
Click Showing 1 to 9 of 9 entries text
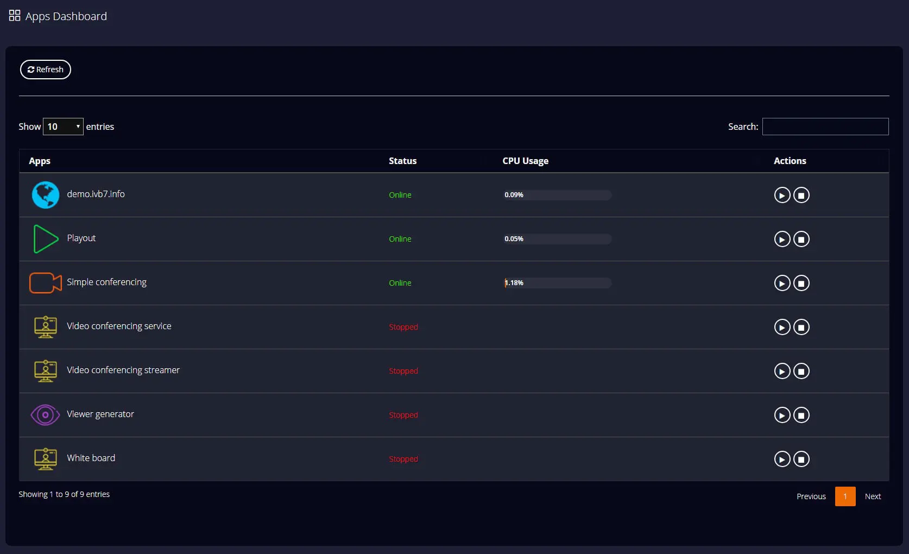[x=64, y=494]
